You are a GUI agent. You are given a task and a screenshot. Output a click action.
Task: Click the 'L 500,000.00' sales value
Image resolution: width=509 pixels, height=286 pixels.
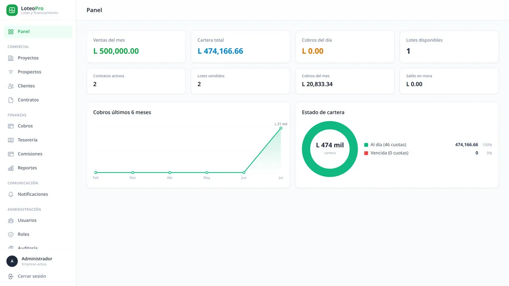[x=116, y=51]
